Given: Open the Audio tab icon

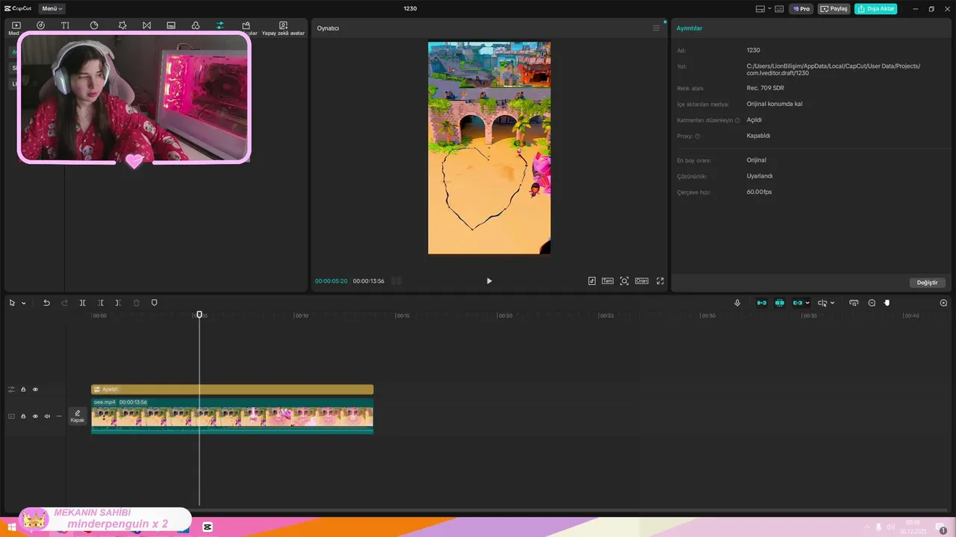Looking at the screenshot, I should click(x=40, y=25).
